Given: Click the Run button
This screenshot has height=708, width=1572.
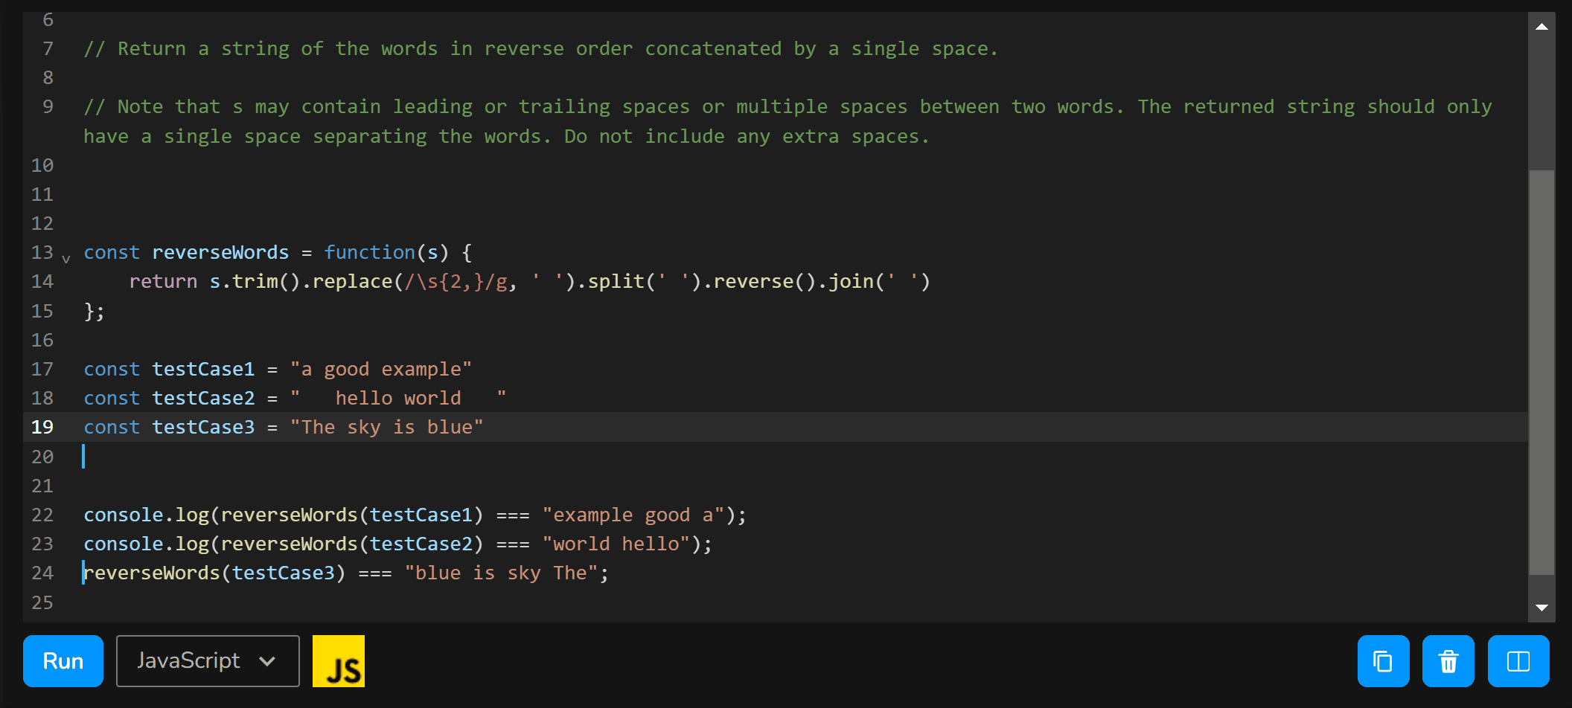Looking at the screenshot, I should (x=63, y=660).
